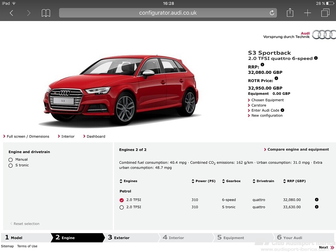Tap the Petrol category heading

tap(125, 191)
